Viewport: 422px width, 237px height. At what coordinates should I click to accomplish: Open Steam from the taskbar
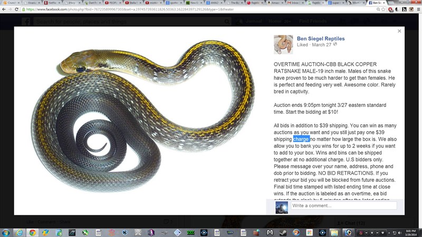click(x=283, y=233)
